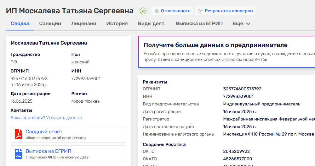Image resolution: width=315 pixels, height=166 pixels.
Task: Go to the Виды деят. tab
Action: coord(152,24)
